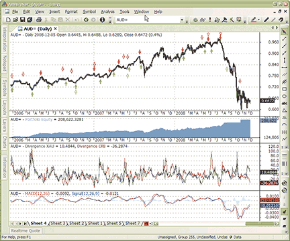Close the AUD= (Daily) chart tab
Screen dimensions: 290x241
pyautogui.click(x=55, y=29)
